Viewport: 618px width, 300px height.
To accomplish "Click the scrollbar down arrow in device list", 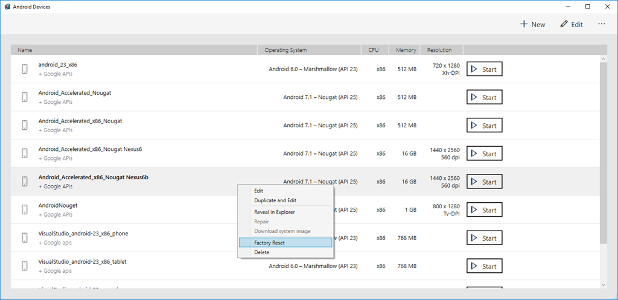I will (x=603, y=284).
